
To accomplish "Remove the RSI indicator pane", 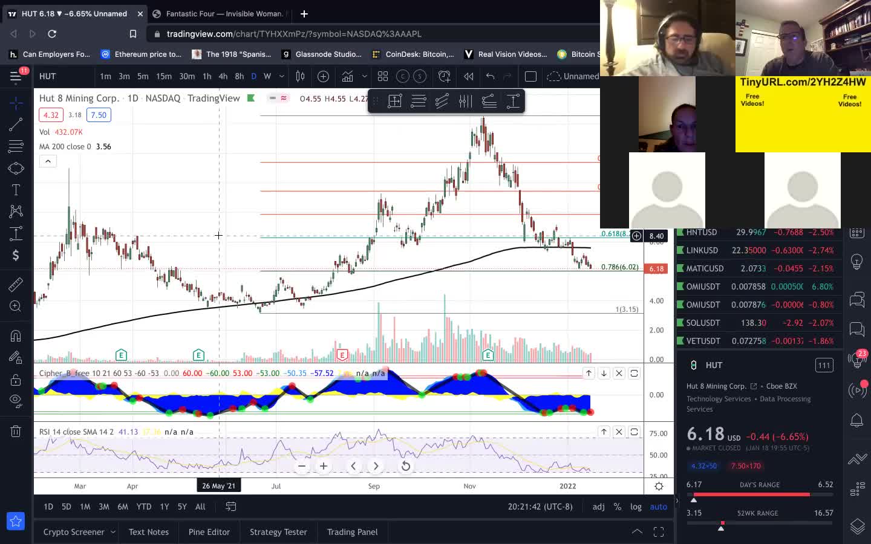I will (619, 432).
